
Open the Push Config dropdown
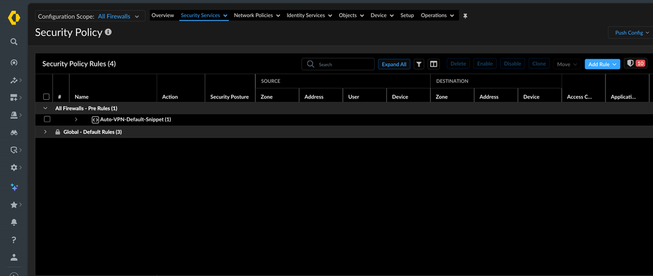(x=631, y=33)
